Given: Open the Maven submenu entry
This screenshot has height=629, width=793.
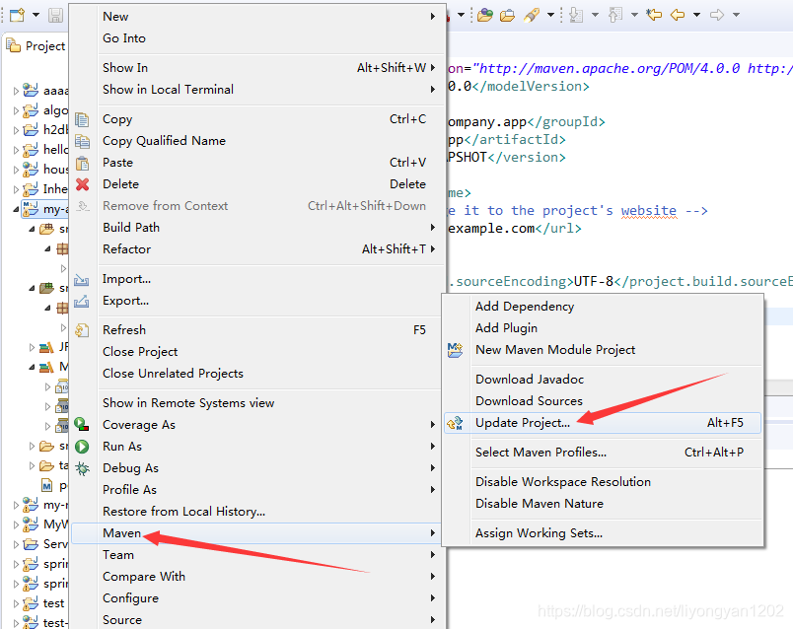Looking at the screenshot, I should 258,533.
